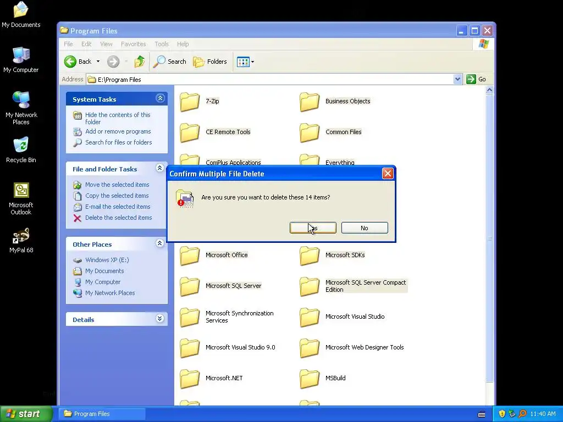Open My Network Places in Other Places
The width and height of the screenshot is (563, 422).
tap(110, 293)
